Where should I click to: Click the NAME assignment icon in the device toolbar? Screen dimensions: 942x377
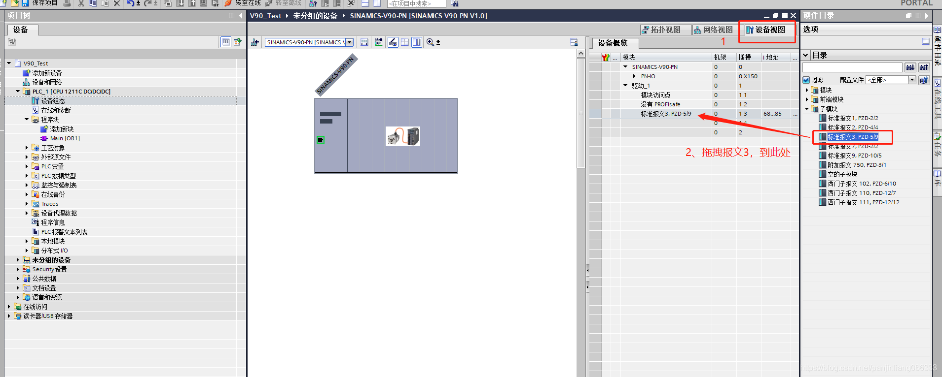[378, 42]
